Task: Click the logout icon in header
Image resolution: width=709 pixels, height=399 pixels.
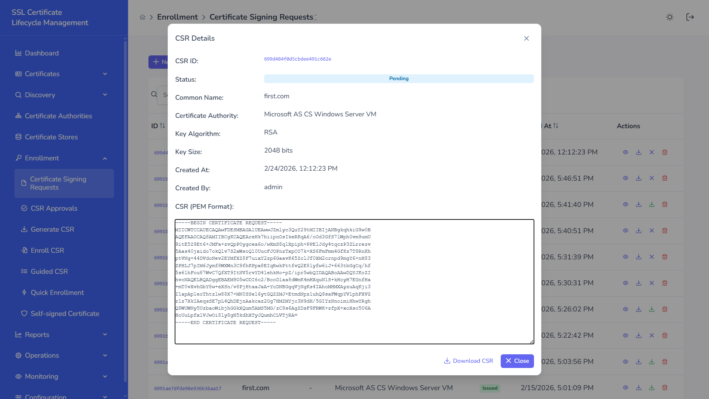Action: 690,17
